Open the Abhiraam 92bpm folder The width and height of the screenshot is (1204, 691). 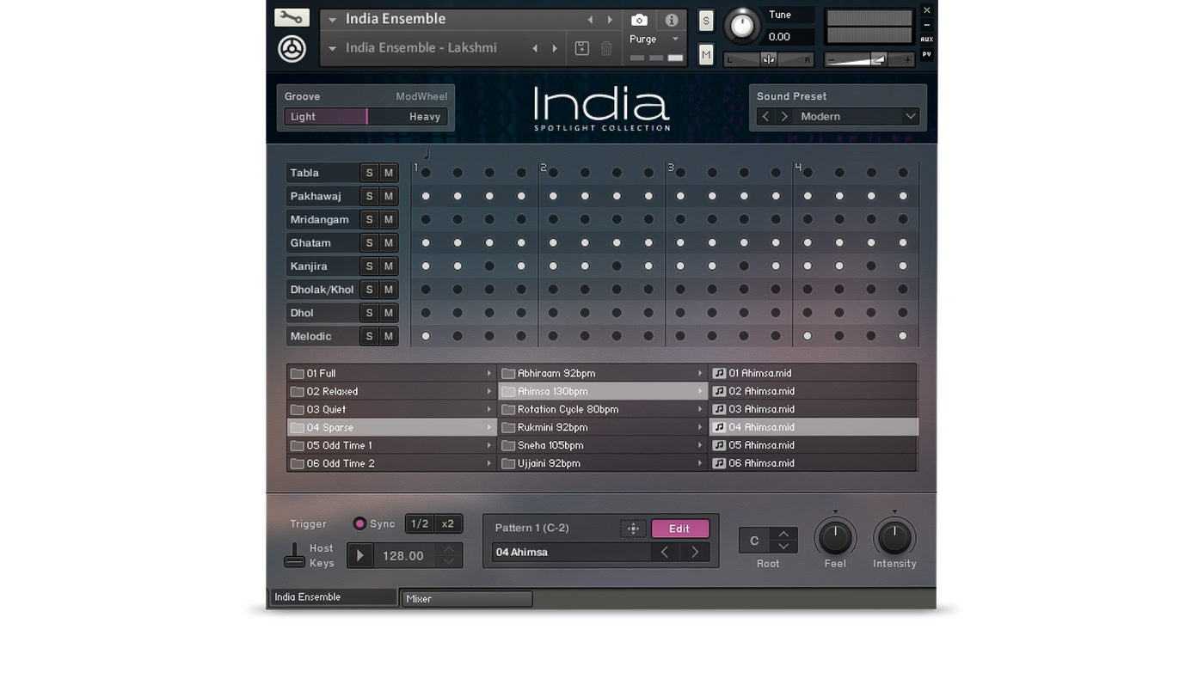coord(603,373)
